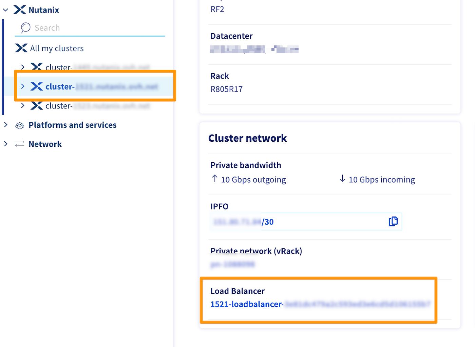The height and width of the screenshot is (347, 475).
Task: Click the Nutanix icon next to cluster-1521
Action: tap(37, 86)
